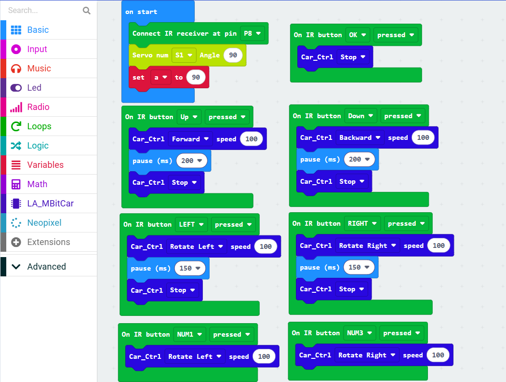Viewport: 506px width, 382px height.
Task: Click the Forward speed value 100
Action: pyautogui.click(x=252, y=139)
